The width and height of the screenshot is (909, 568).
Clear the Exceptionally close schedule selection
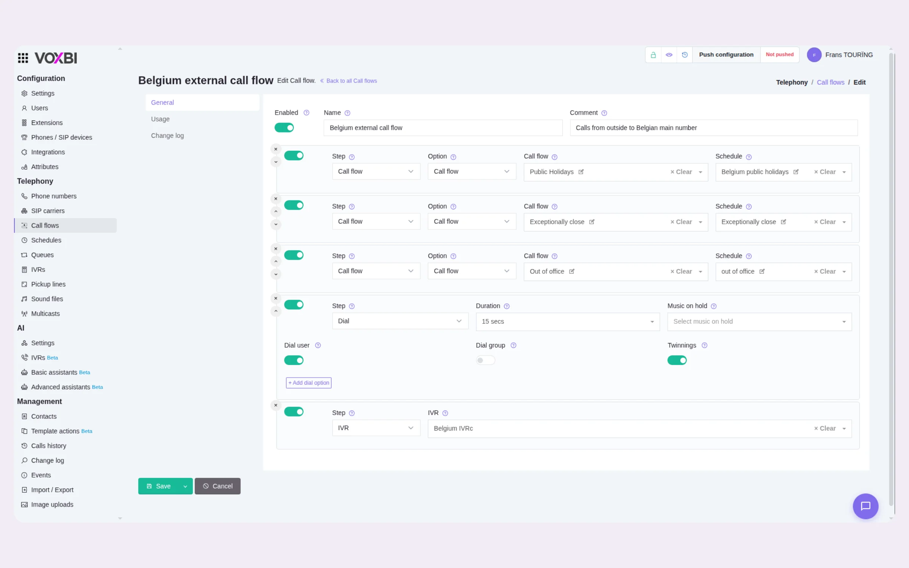(825, 222)
